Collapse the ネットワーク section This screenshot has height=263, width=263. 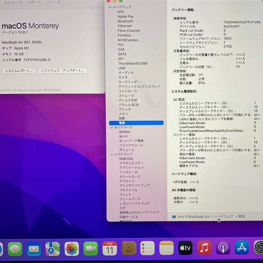pos(111,128)
